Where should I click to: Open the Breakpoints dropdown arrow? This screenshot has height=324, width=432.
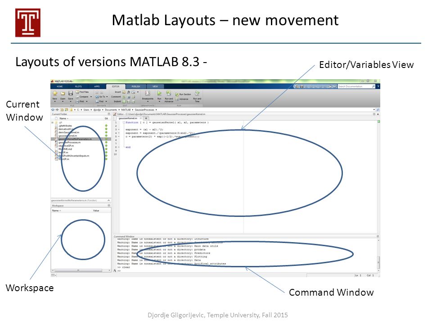click(148, 102)
